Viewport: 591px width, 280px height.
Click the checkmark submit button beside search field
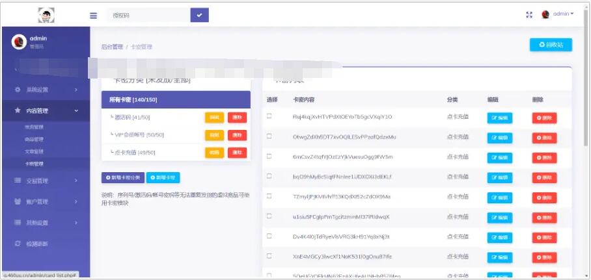click(x=199, y=15)
